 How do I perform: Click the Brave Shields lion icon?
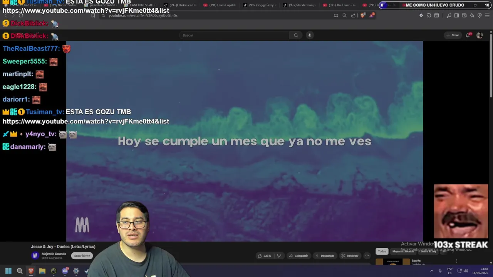coord(363,15)
